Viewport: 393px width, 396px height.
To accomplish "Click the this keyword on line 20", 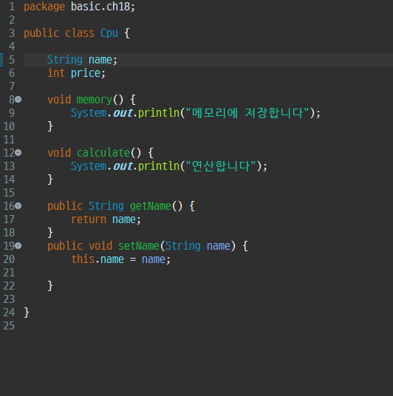I will pos(83,259).
